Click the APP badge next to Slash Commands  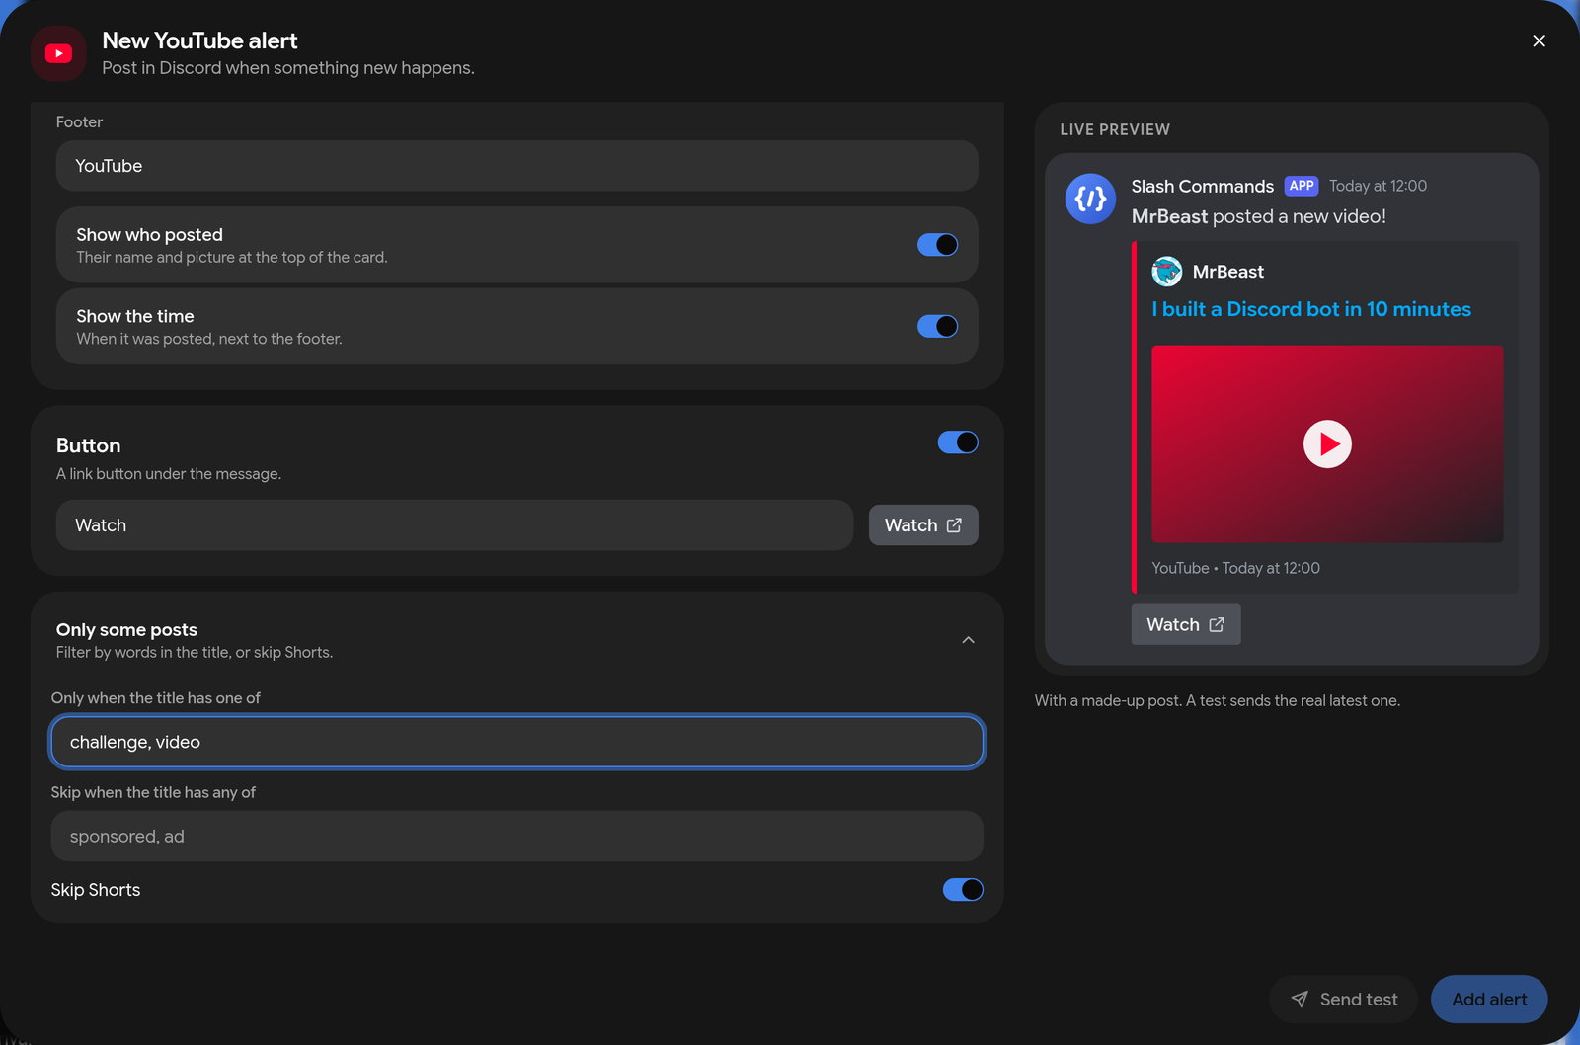point(1302,186)
